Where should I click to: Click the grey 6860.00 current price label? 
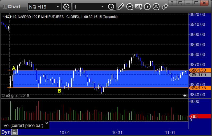click(x=200, y=75)
